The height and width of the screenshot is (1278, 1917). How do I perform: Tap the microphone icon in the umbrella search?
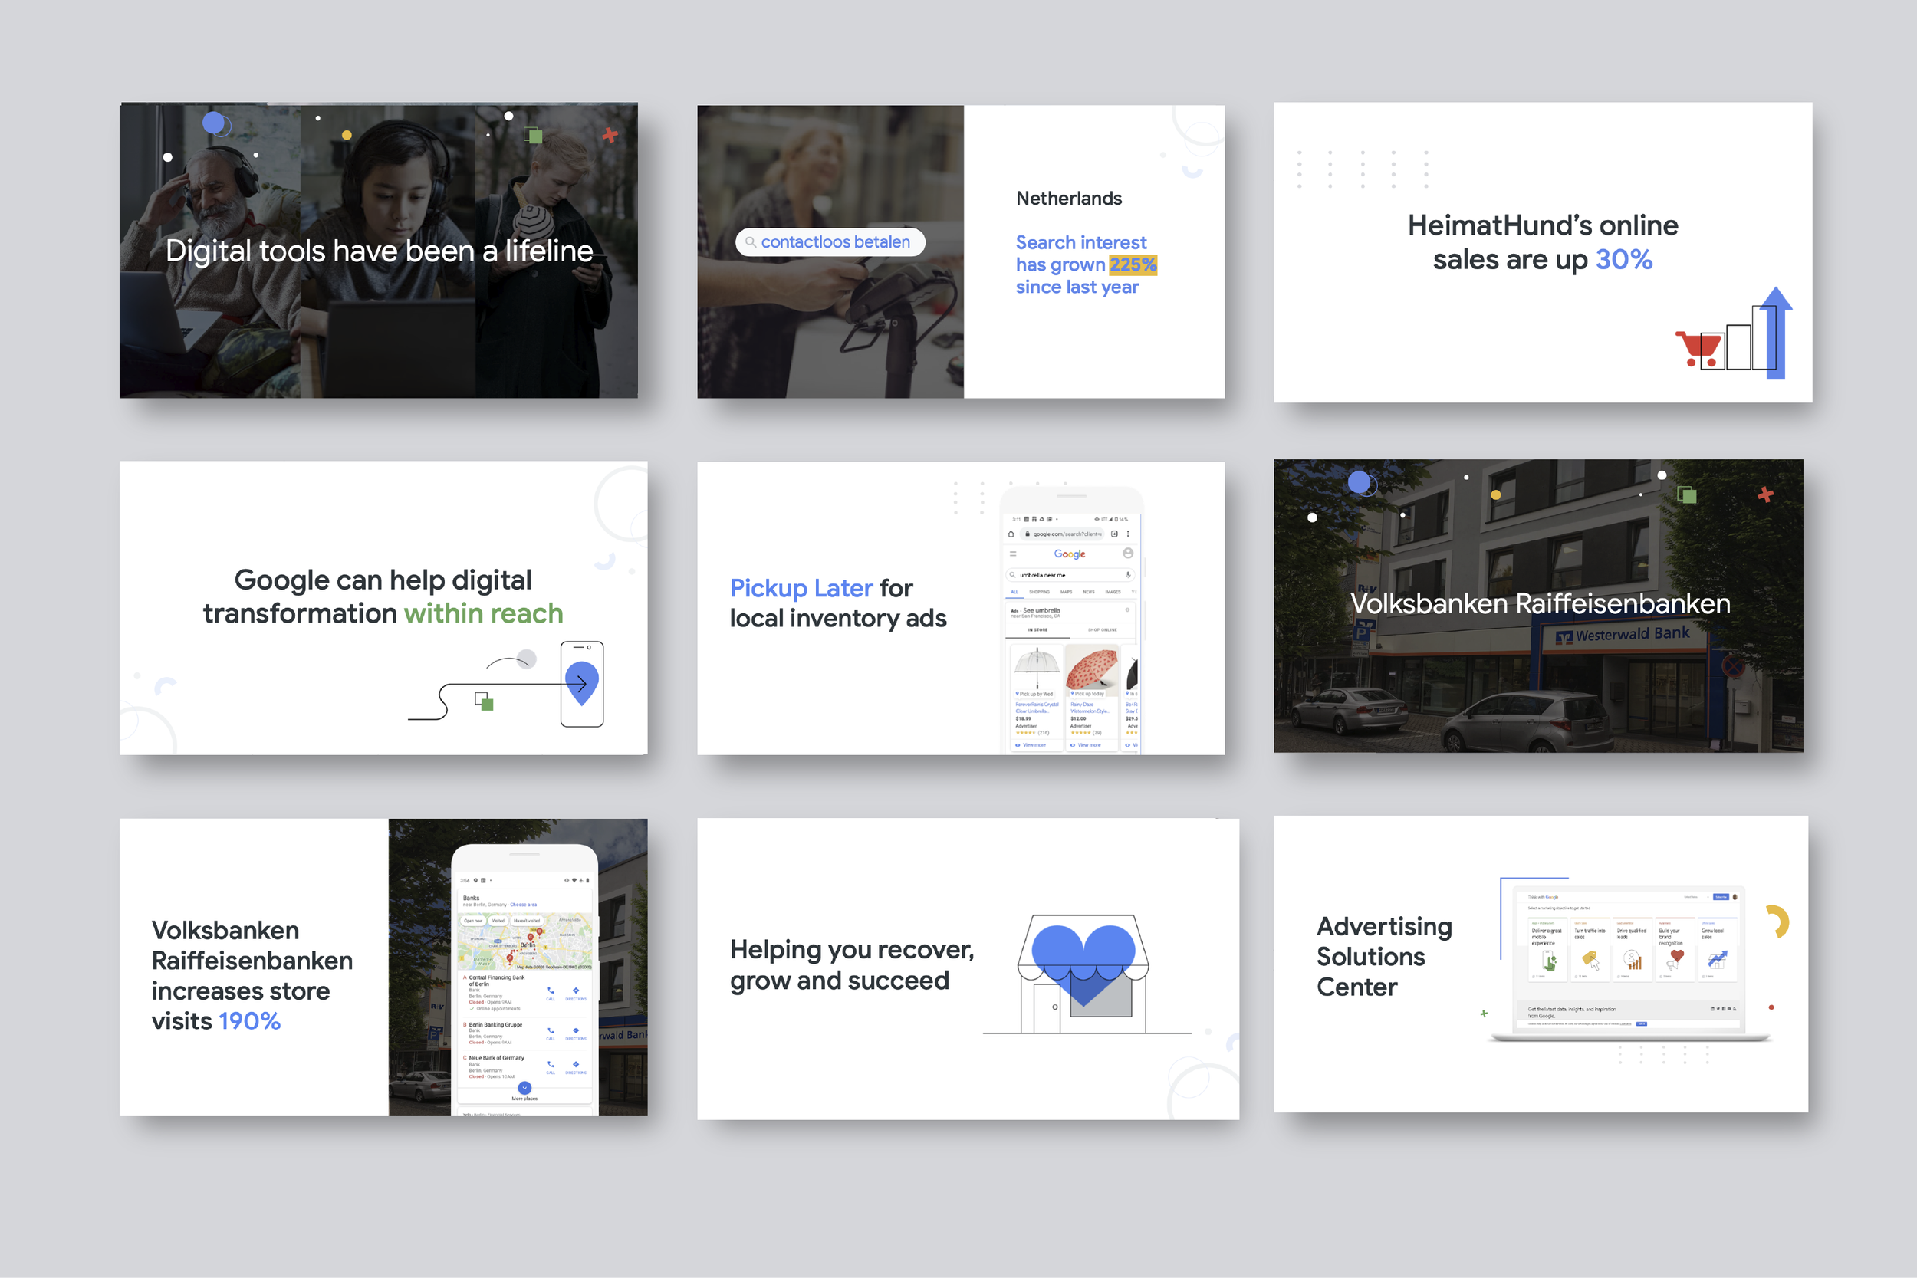pos(1129,575)
